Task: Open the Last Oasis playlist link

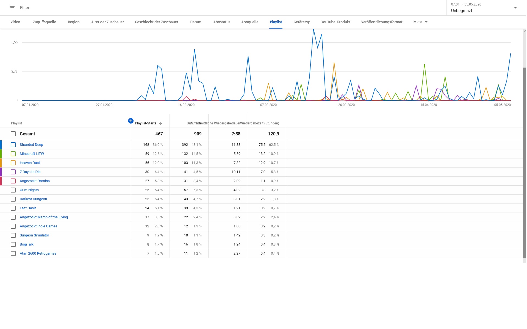Action: click(x=28, y=208)
